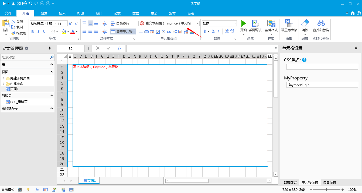Click the Home icon at top right
Screen dimensions: 362x193
coord(353,13)
